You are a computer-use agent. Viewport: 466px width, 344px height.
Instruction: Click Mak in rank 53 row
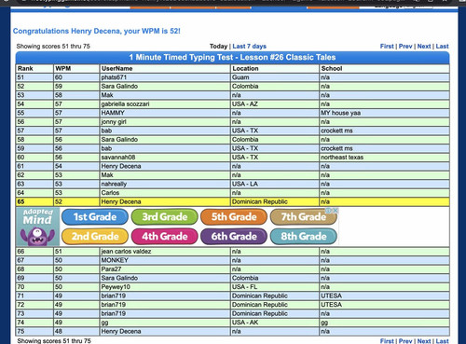coord(107,95)
